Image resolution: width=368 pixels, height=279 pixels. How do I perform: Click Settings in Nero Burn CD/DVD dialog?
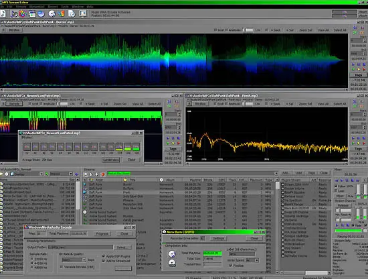[219, 238]
